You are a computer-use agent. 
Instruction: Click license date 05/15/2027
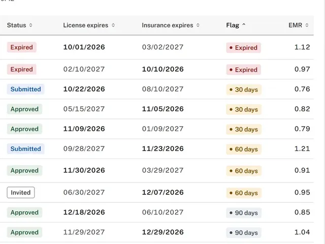(x=84, y=109)
